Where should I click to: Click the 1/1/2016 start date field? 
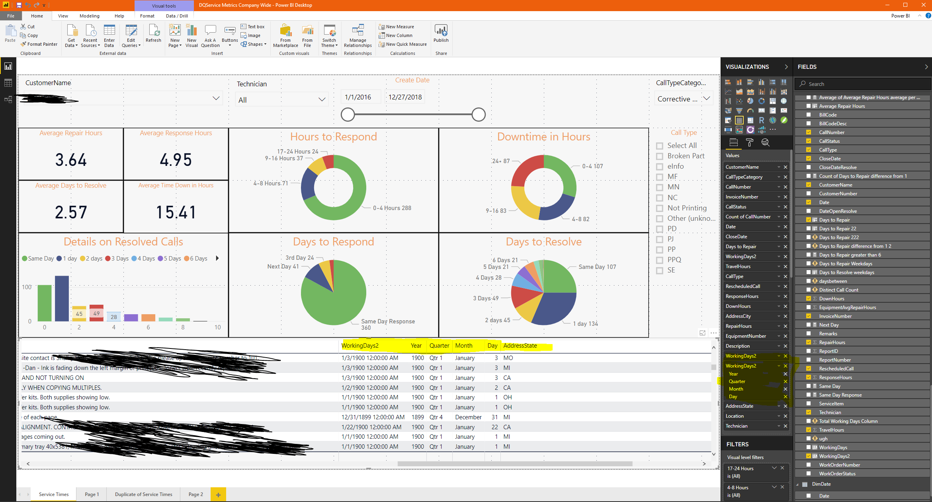pos(361,97)
